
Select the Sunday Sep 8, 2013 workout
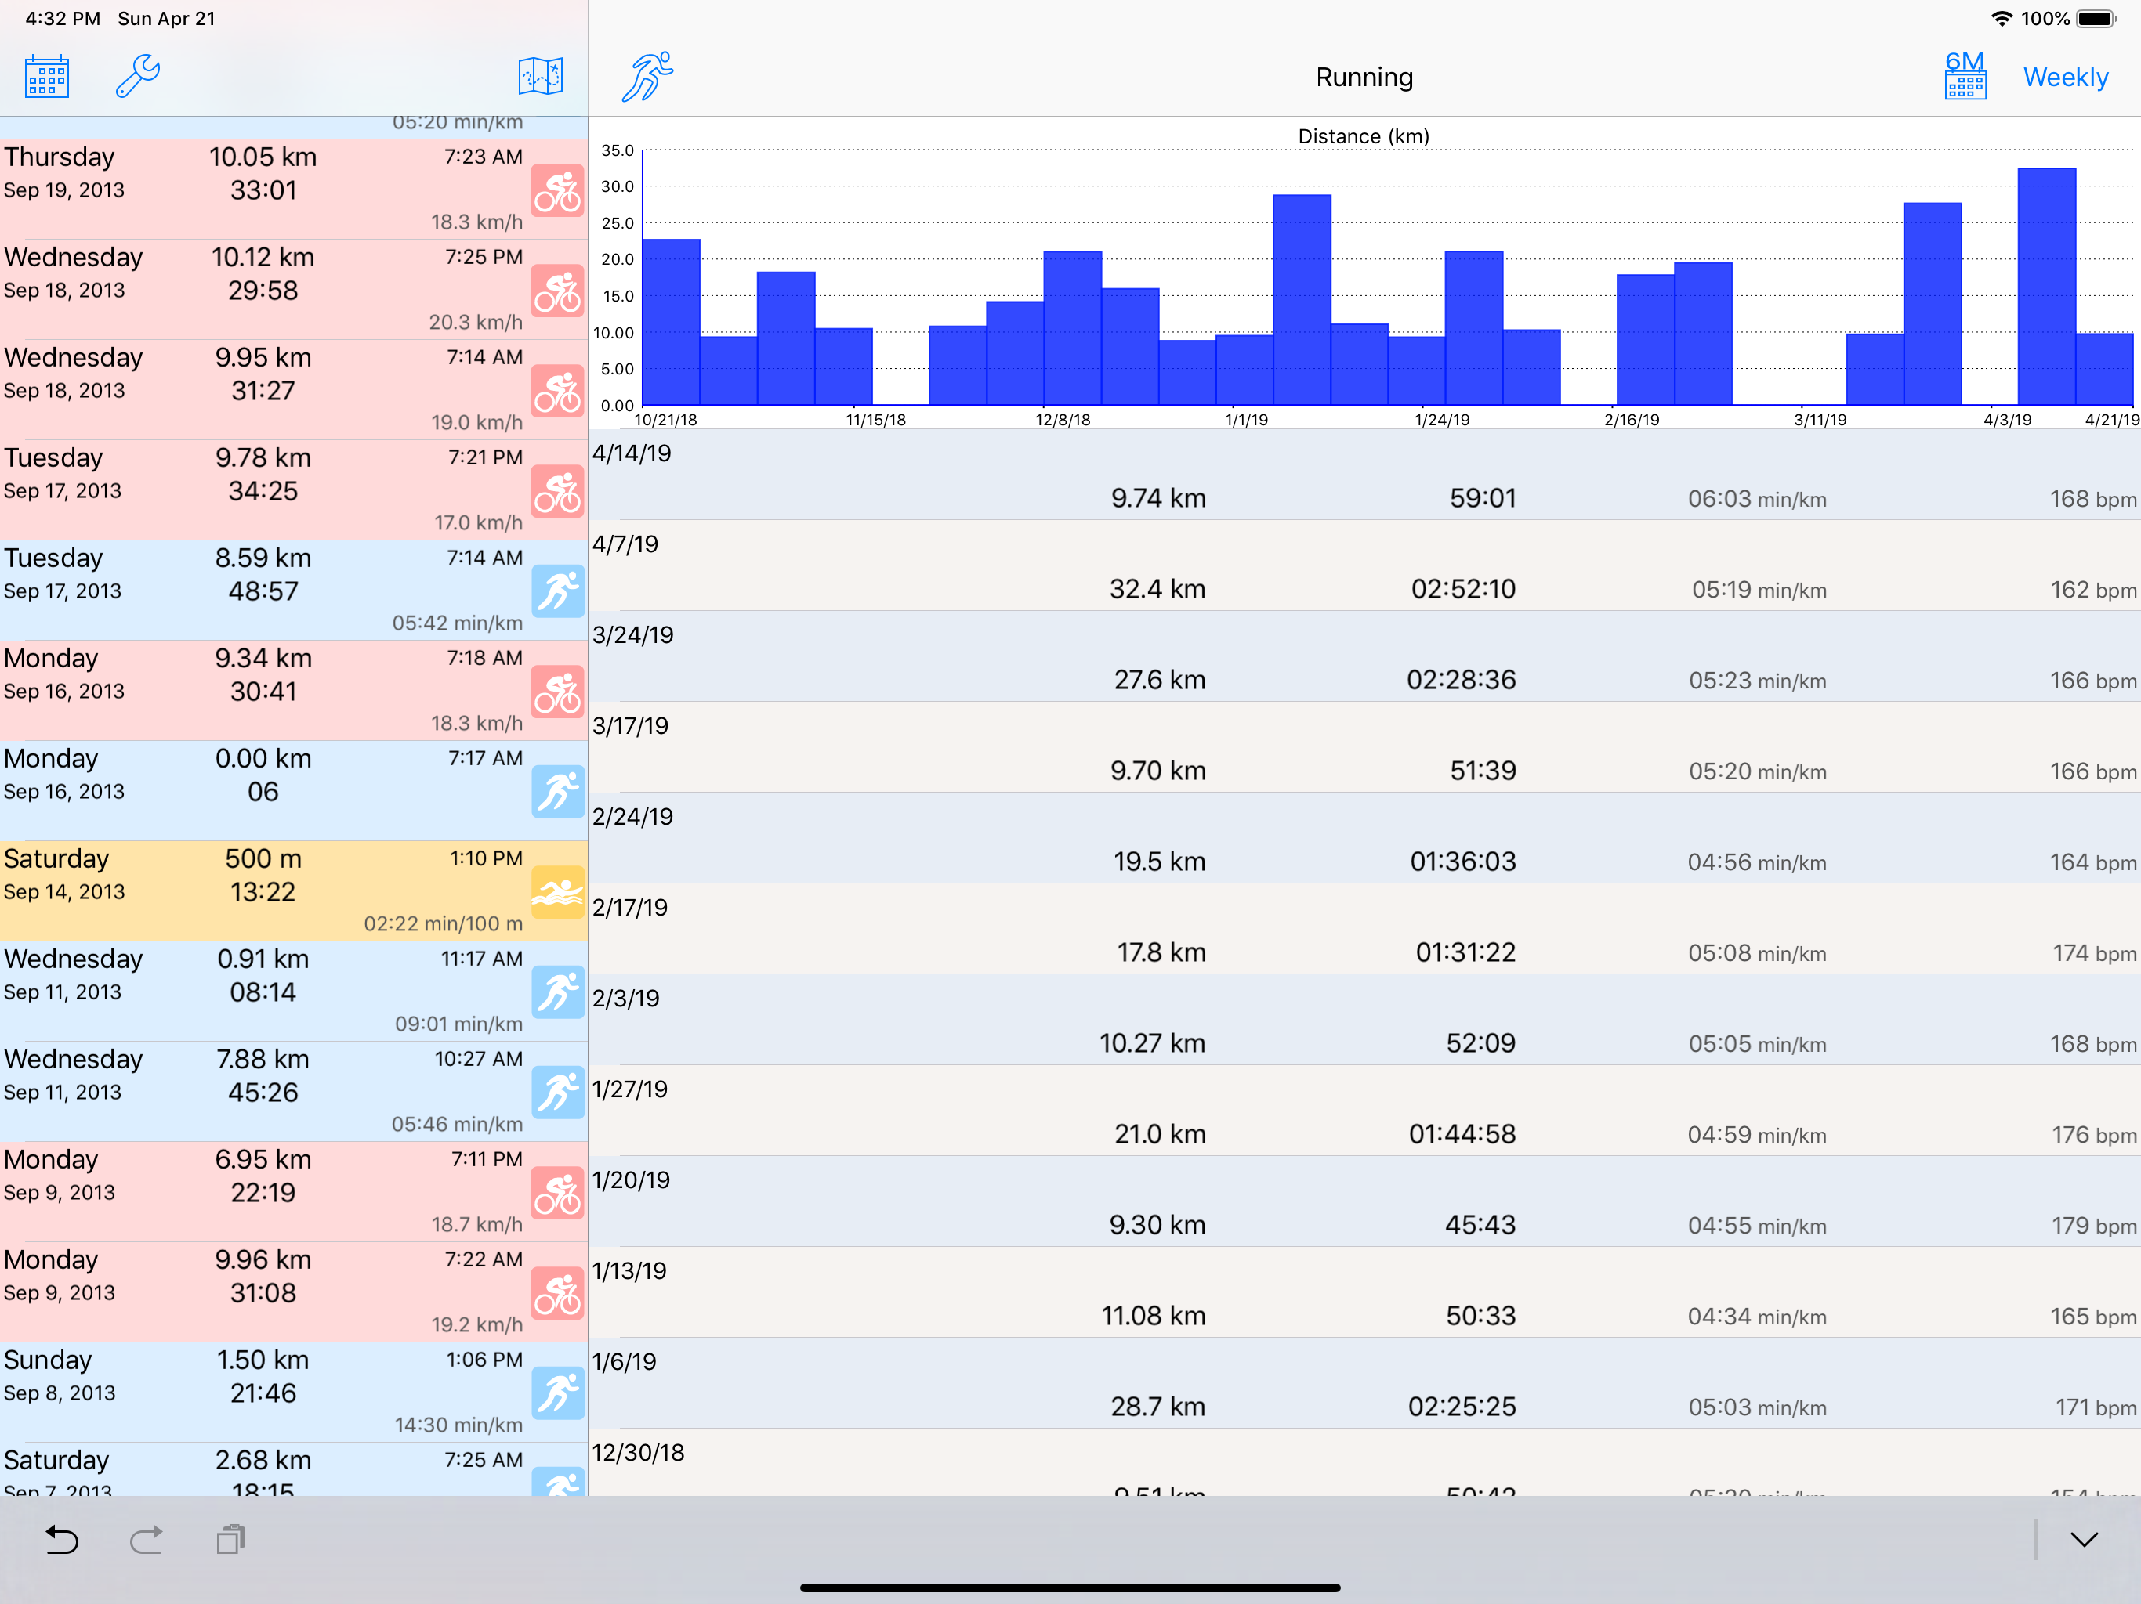click(293, 1392)
